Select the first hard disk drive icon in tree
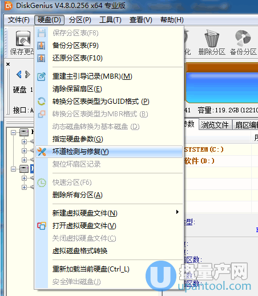The image size is (258, 296). tap(24, 132)
